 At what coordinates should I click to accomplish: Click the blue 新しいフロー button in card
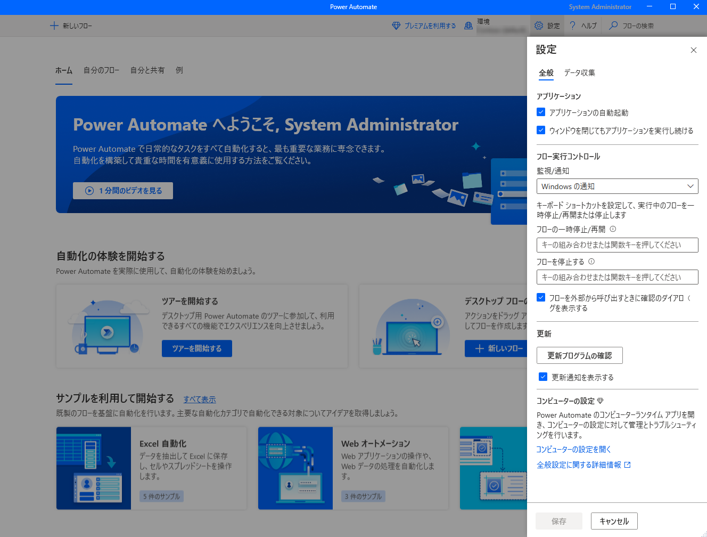[496, 348]
